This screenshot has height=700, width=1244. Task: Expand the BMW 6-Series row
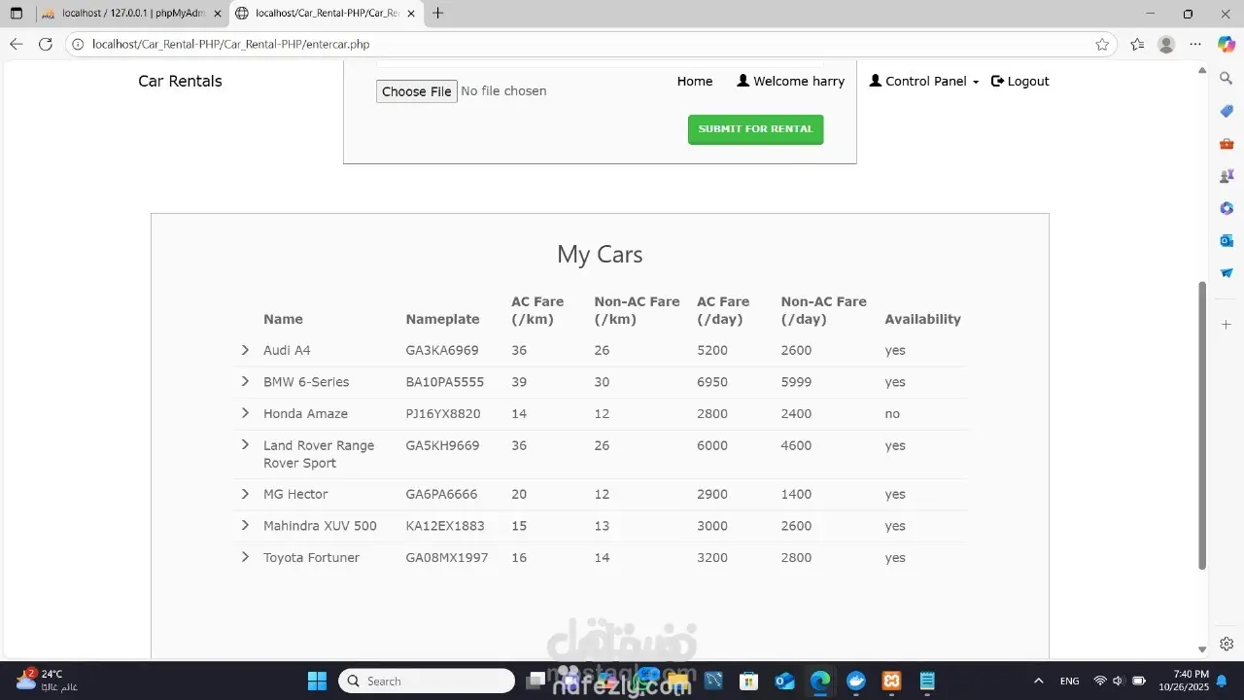(x=245, y=381)
